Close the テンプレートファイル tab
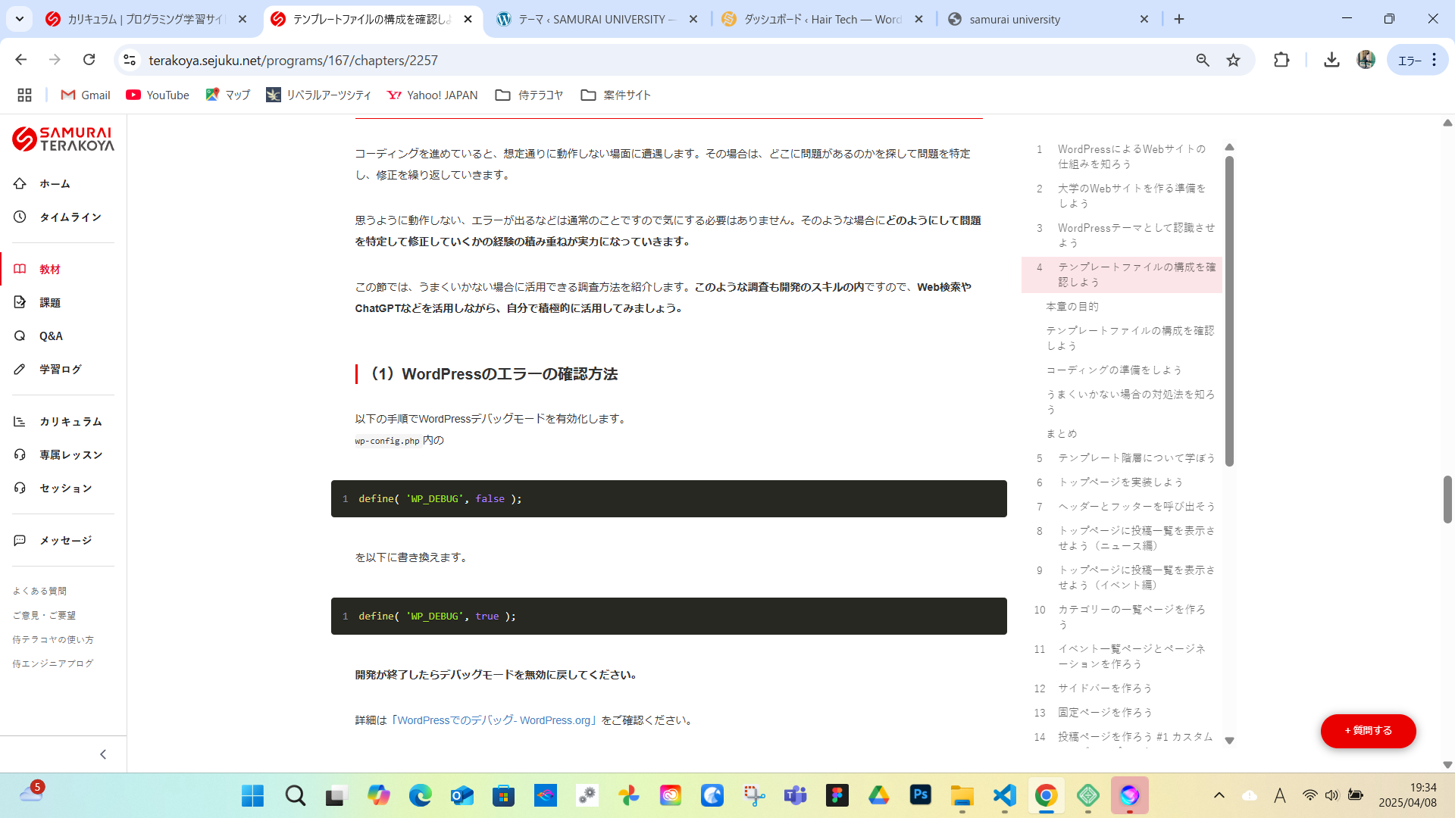The width and height of the screenshot is (1455, 818). 468,19
